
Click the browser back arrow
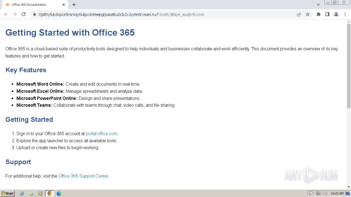point(6,14)
